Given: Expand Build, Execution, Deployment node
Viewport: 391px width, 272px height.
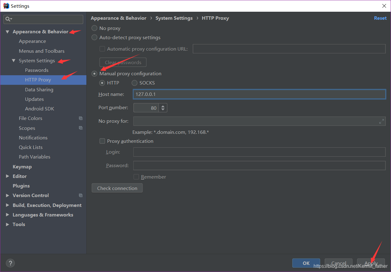Looking at the screenshot, I should click(x=7, y=205).
